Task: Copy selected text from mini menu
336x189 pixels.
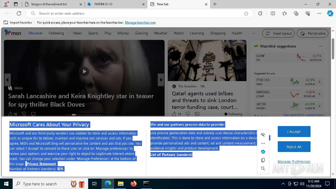Action: (263, 160)
